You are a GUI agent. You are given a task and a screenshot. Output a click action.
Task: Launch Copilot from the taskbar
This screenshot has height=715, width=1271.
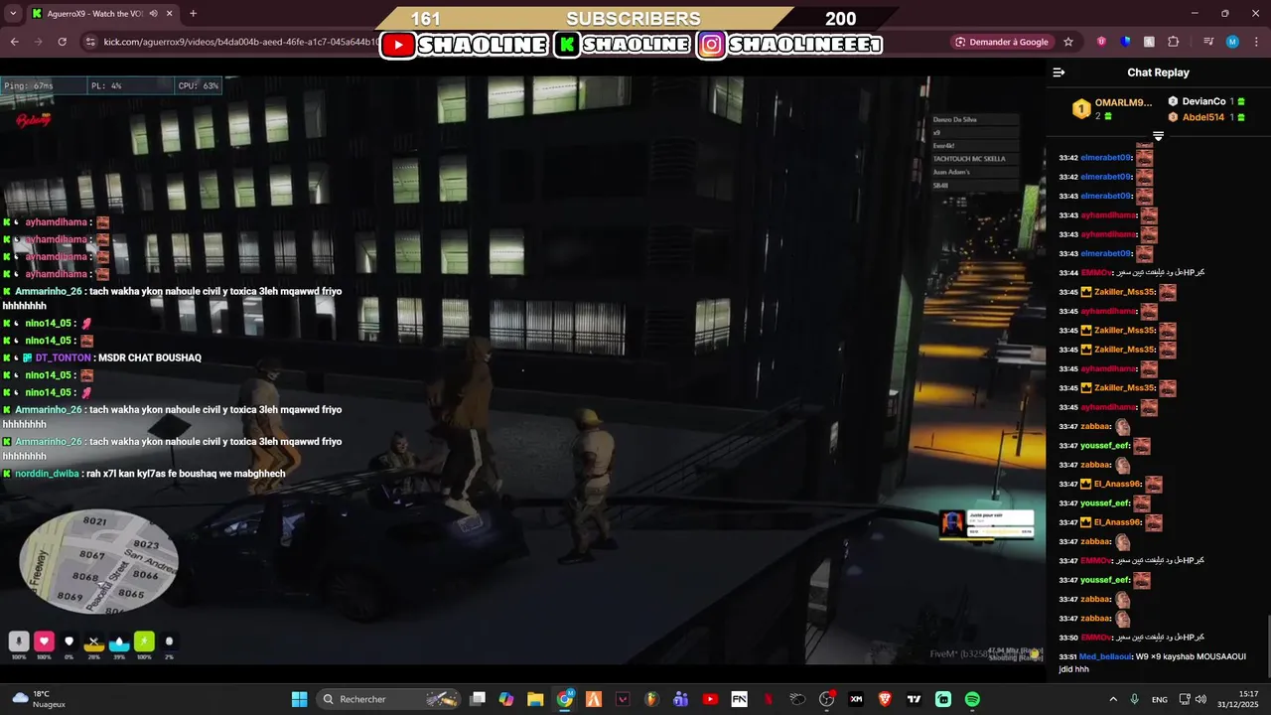point(506,699)
